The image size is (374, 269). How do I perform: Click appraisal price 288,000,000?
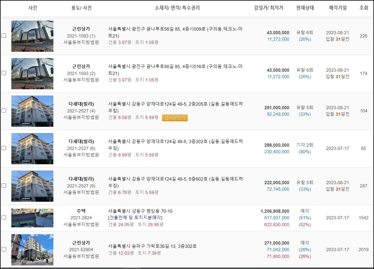[277, 145]
